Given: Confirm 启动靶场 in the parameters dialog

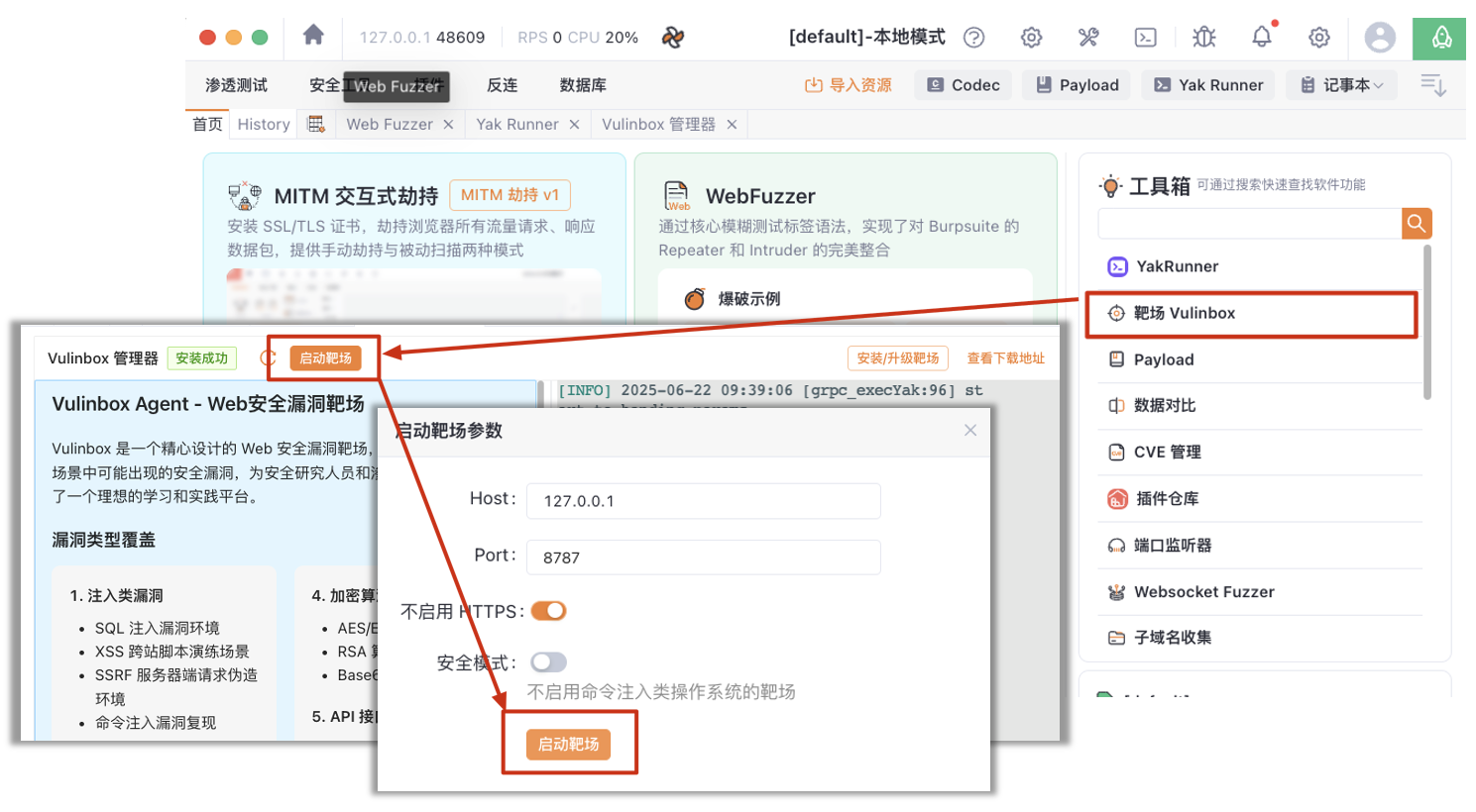Looking at the screenshot, I should 568,745.
